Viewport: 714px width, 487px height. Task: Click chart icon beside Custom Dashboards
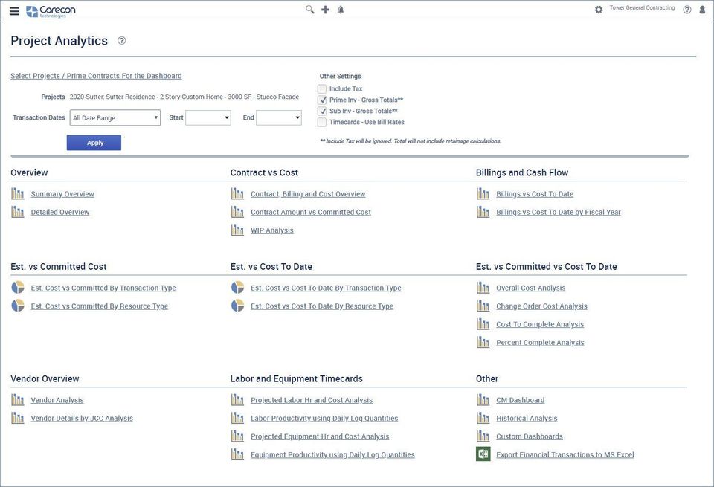pos(483,436)
